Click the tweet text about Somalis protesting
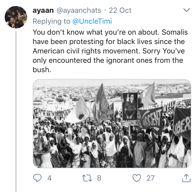 click(109, 51)
